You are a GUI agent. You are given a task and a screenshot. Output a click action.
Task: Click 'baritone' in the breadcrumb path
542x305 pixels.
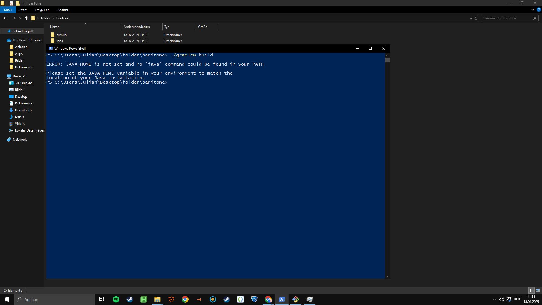(x=63, y=18)
